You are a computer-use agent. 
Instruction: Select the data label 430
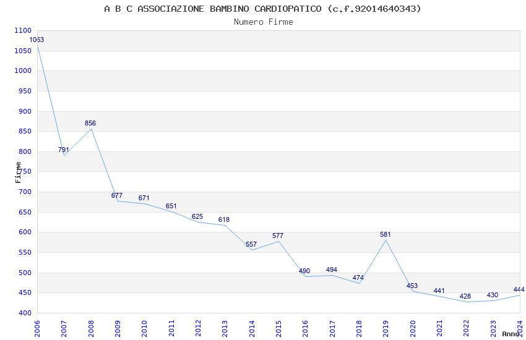click(493, 295)
